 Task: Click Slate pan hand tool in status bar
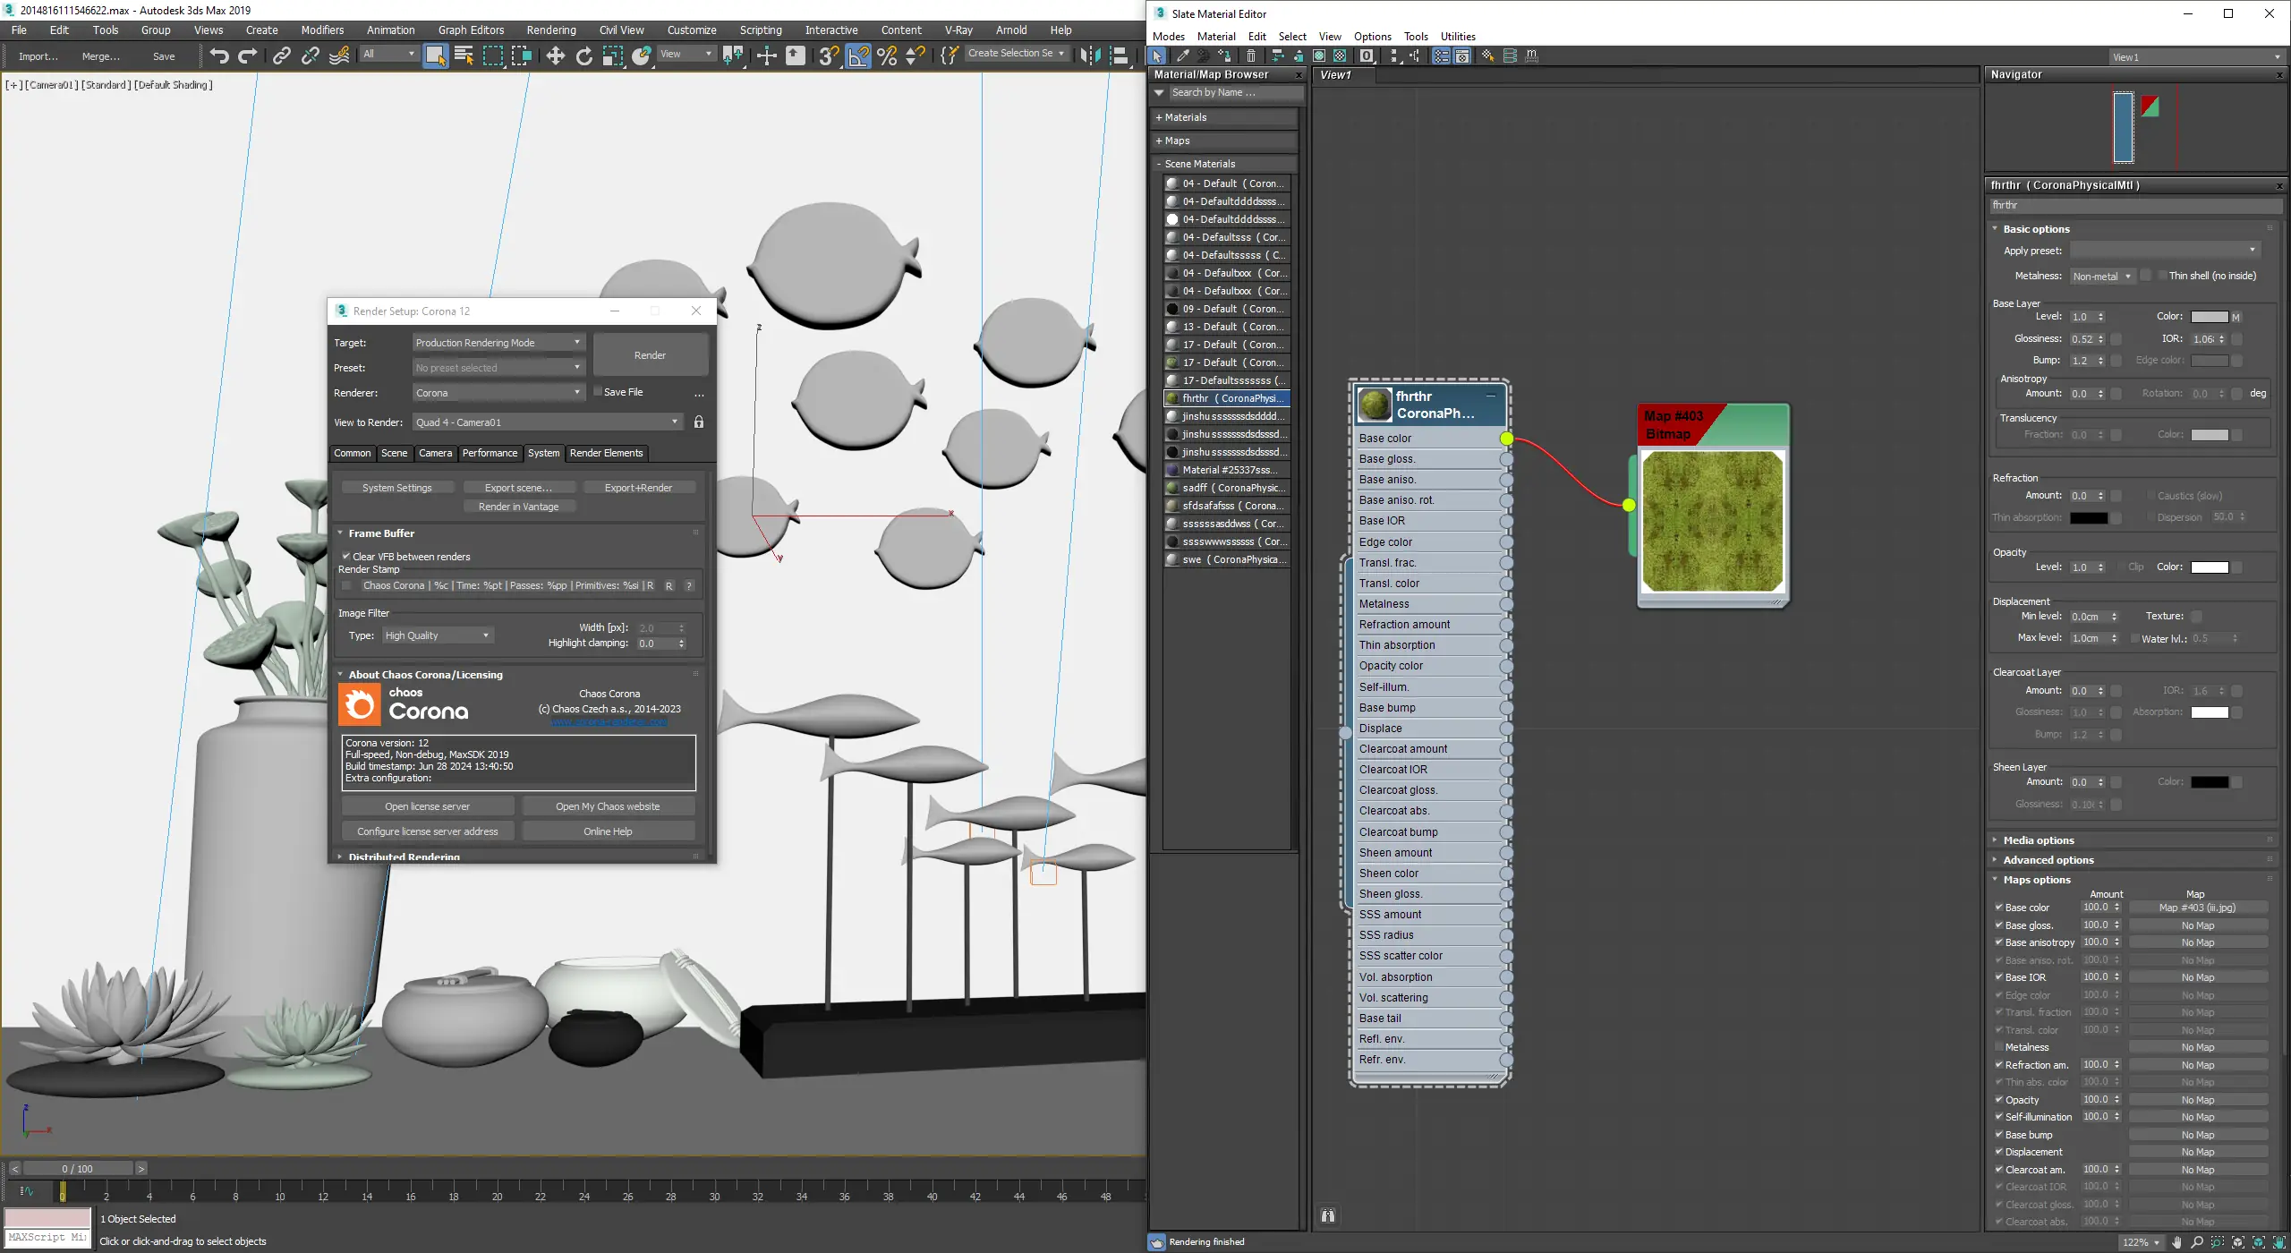(x=2176, y=1242)
